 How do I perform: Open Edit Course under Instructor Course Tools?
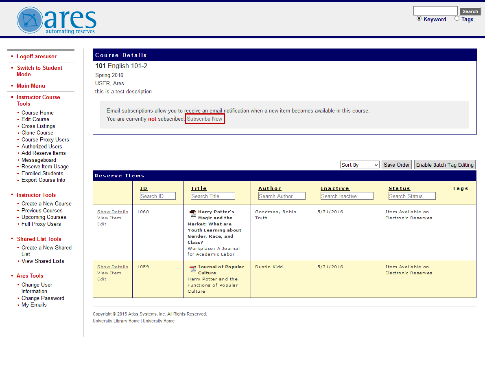35,119
